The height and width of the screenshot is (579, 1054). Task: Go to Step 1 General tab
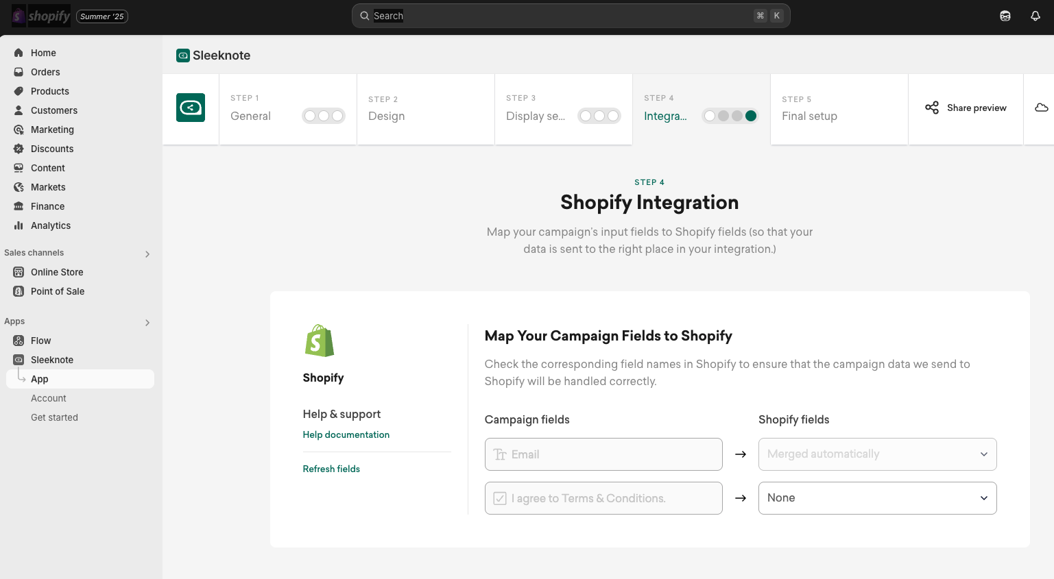coord(288,109)
